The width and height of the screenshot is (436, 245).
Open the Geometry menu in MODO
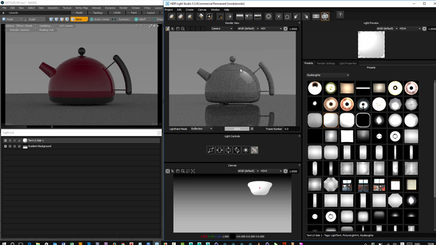53,8
